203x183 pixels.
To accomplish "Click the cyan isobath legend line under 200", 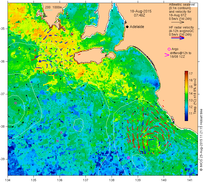I will tap(49, 10).
